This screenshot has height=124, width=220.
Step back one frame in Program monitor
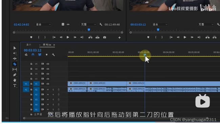click(178, 37)
